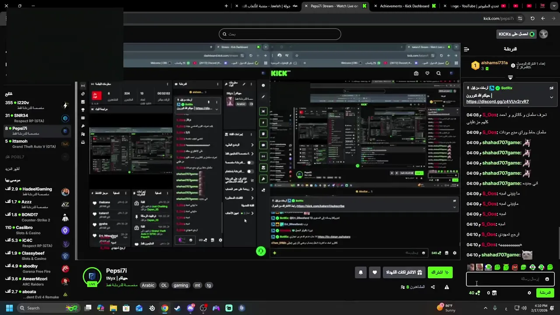Expand the pinned BotRix message chevron

pyautogui.click(x=551, y=97)
